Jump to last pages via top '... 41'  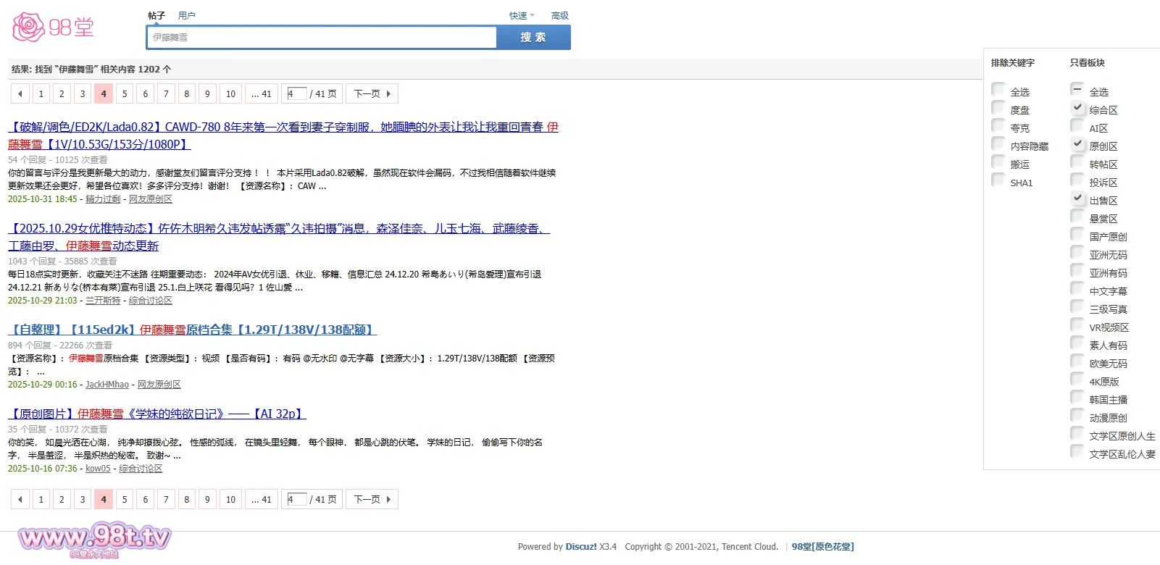click(x=261, y=93)
